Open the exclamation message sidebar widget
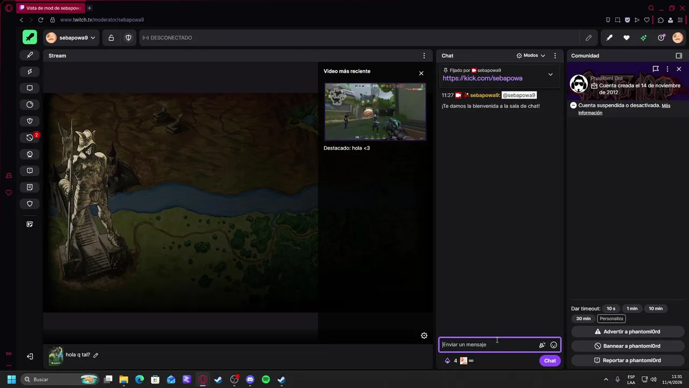Screen dimensions: 689x388 tap(30, 170)
